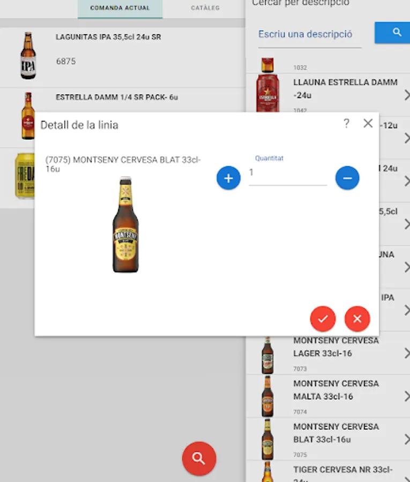Viewport: 410px width, 482px height.
Task: Expand the chevron of the 24u item
Action: 407,181
